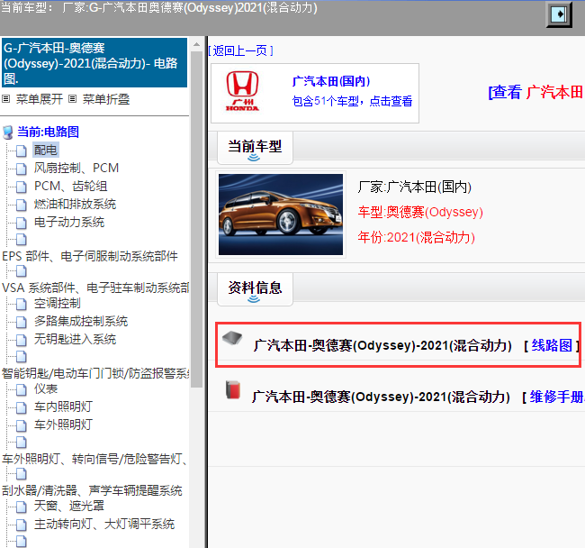Open 仪表 in the tree
Viewport: 585px width, 548px height.
[x=46, y=388]
